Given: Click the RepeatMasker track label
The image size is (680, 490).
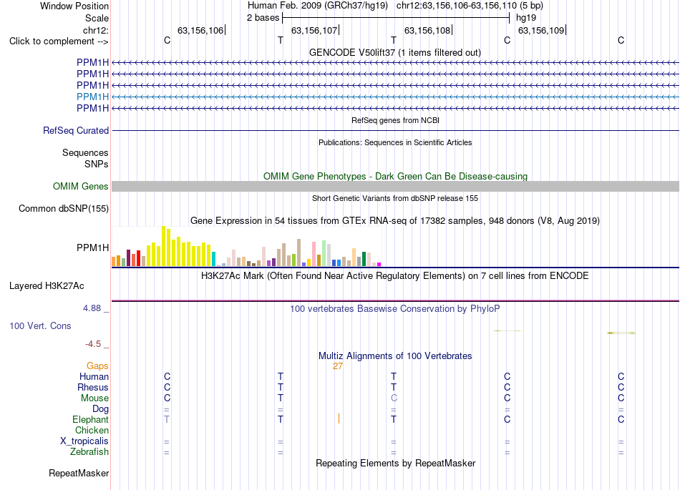Looking at the screenshot, I should click(x=79, y=473).
